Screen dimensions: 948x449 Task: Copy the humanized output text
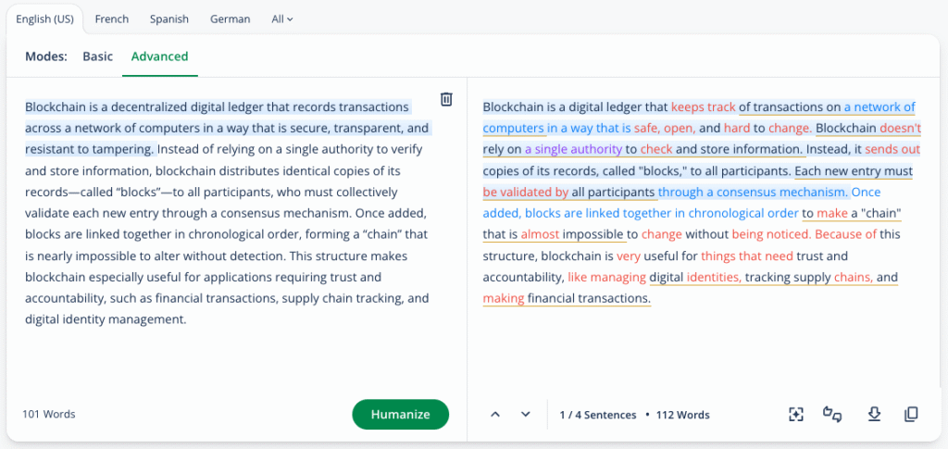(911, 415)
